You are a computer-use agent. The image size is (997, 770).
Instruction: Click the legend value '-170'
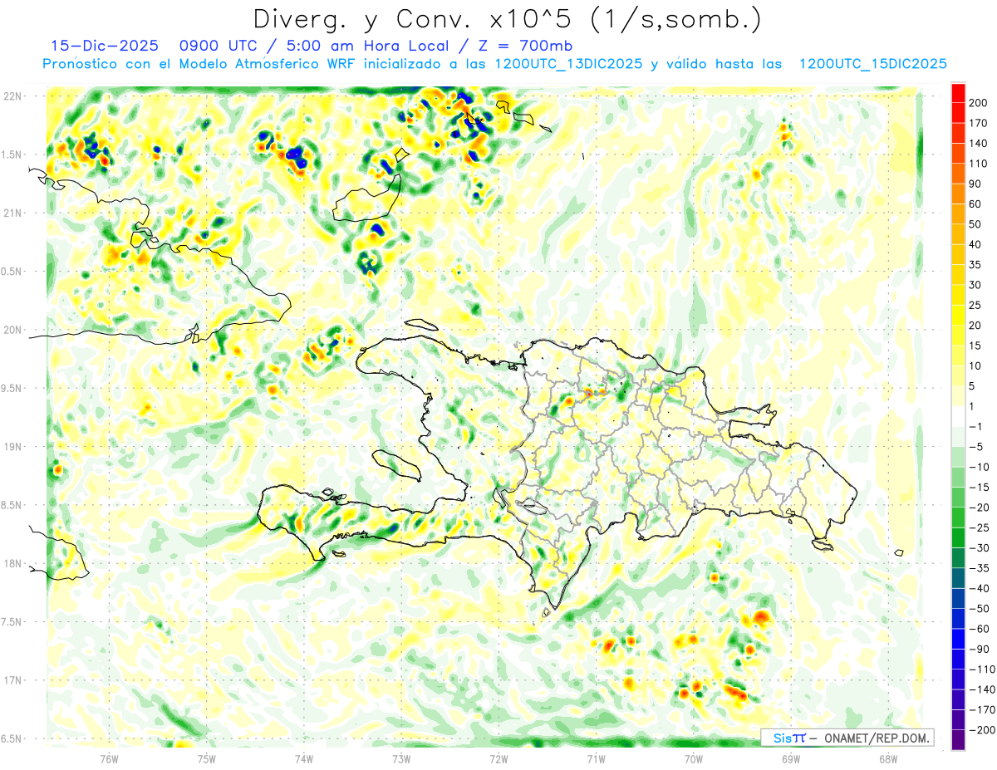982,710
